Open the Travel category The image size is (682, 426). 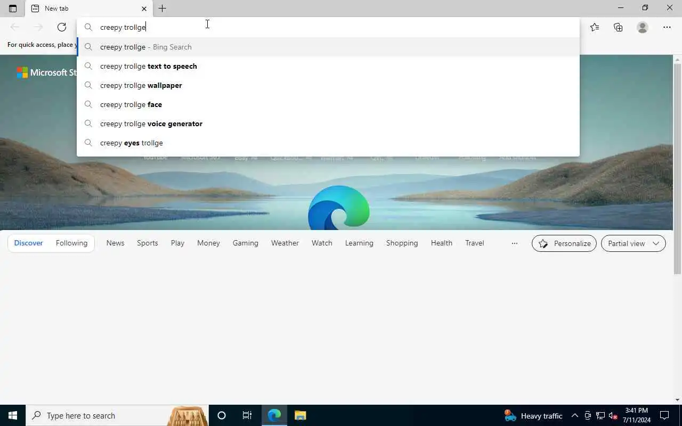[x=475, y=243]
